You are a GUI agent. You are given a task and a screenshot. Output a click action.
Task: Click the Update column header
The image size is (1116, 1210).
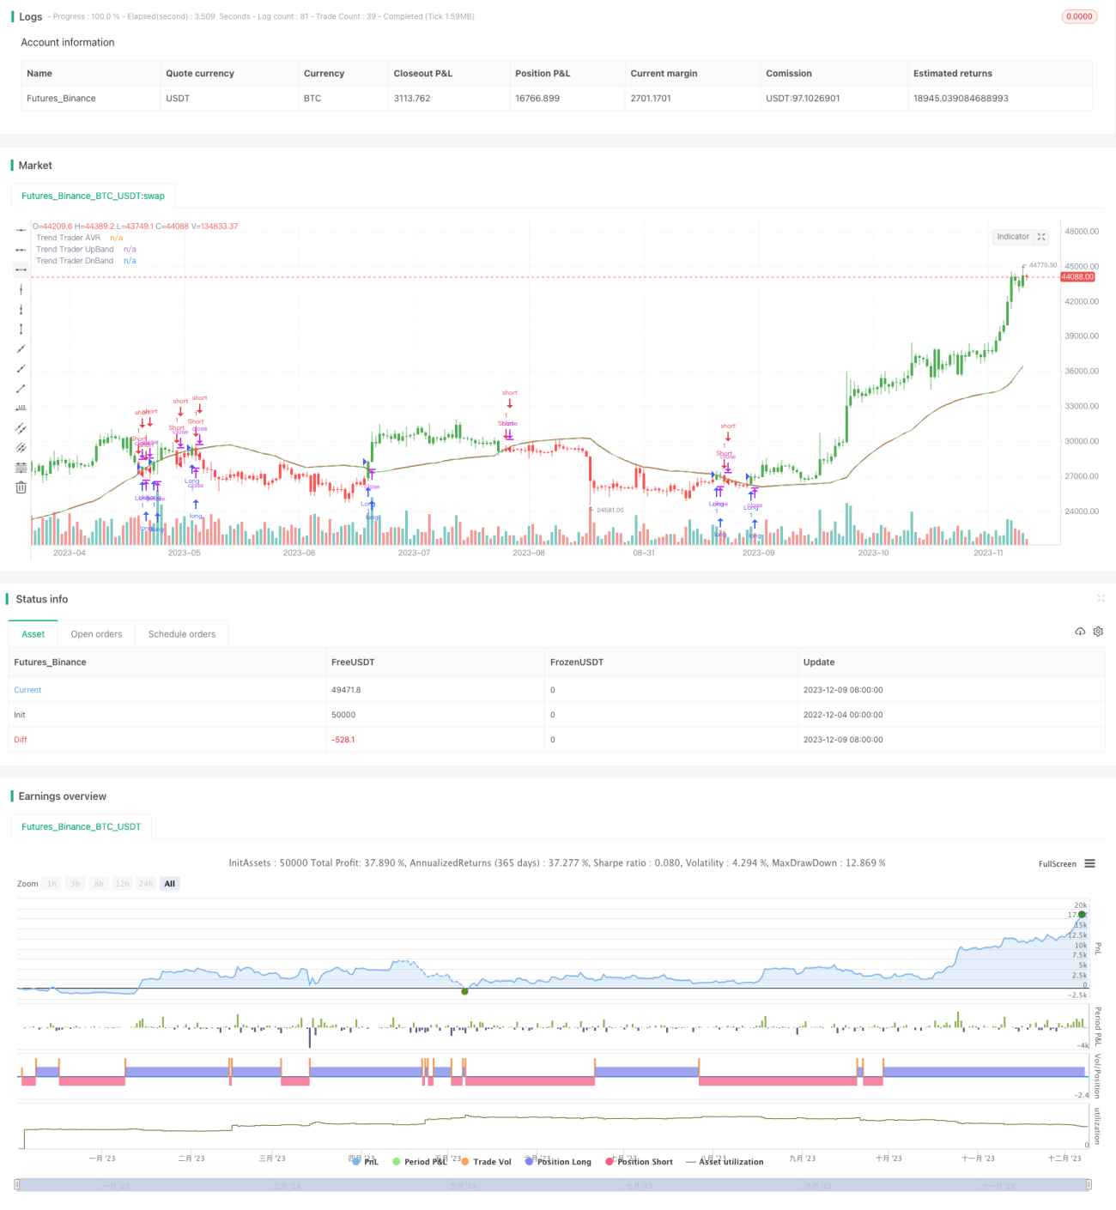pos(819,662)
